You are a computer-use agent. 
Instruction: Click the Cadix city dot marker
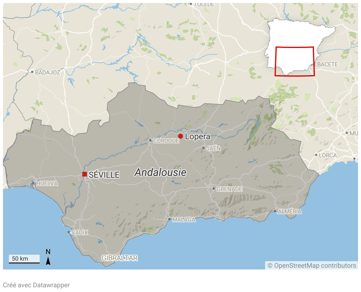coord(69,232)
